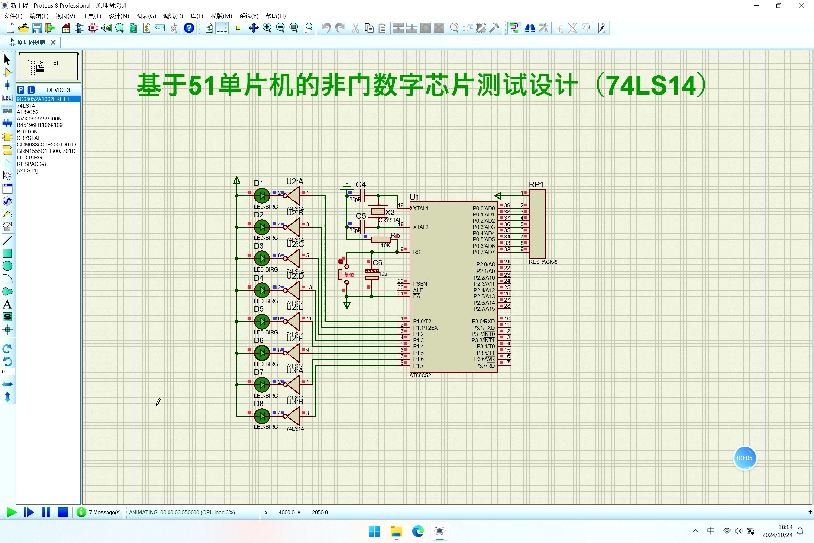Toggle pause on the simulation controls
The width and height of the screenshot is (814, 543).
pyautogui.click(x=46, y=512)
